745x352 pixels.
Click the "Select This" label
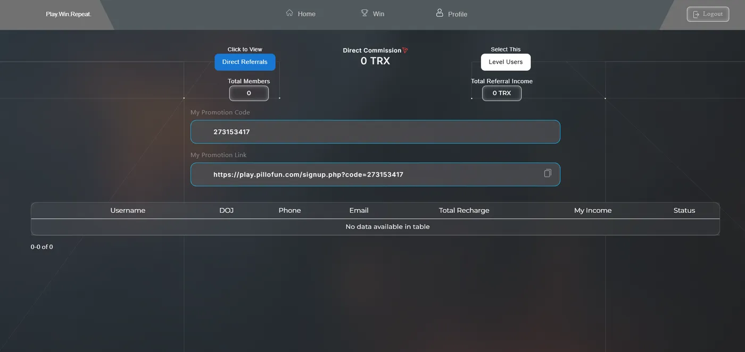tap(506, 49)
